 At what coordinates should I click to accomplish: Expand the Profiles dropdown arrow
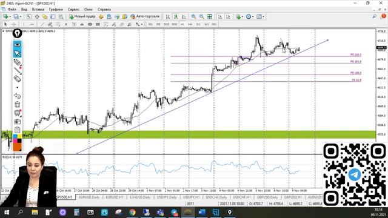pos(20,16)
